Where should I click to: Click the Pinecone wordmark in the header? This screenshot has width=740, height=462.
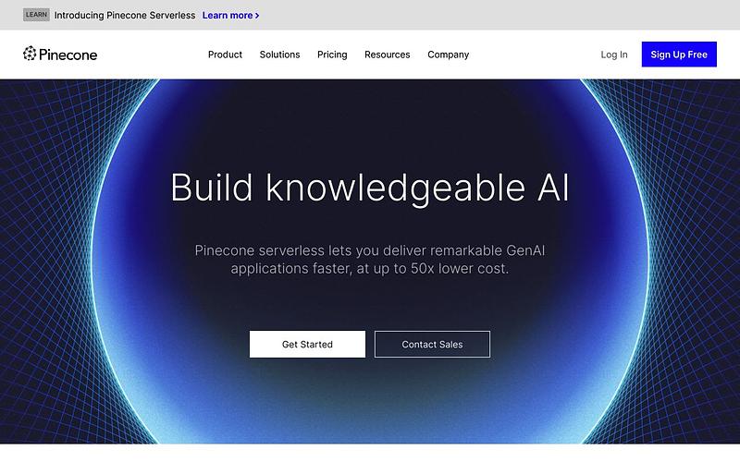point(68,55)
